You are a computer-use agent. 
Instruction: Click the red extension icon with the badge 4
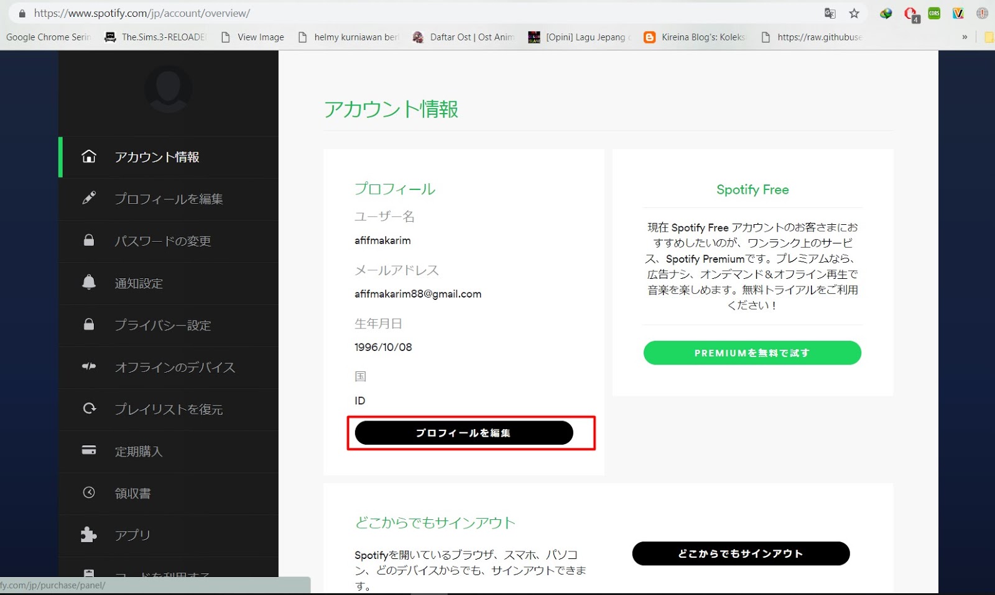[x=911, y=14]
